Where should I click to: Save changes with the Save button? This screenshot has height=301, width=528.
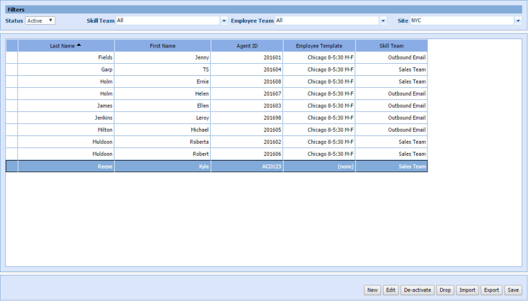(x=512, y=290)
